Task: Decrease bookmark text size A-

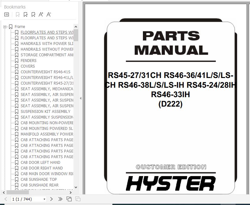Action: 49,14
